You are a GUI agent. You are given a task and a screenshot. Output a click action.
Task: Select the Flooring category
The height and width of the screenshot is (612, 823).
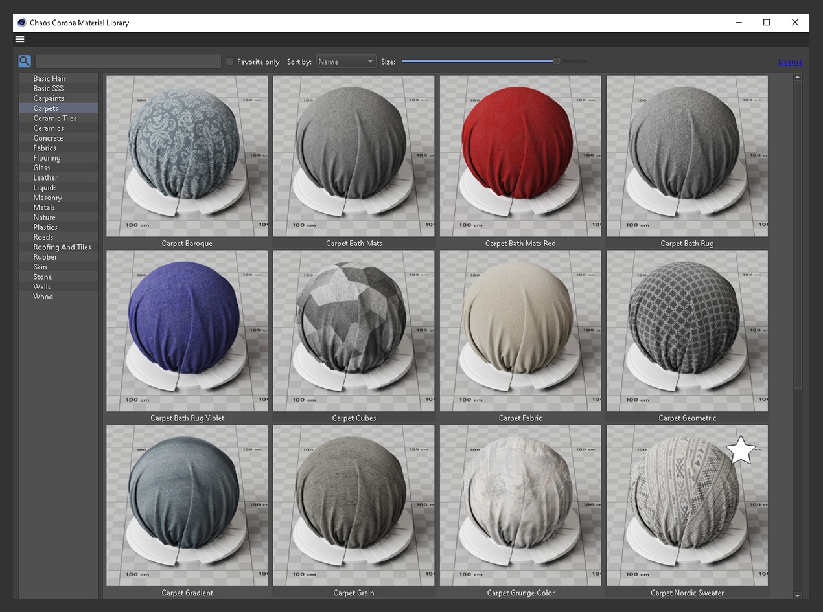[x=58, y=158]
